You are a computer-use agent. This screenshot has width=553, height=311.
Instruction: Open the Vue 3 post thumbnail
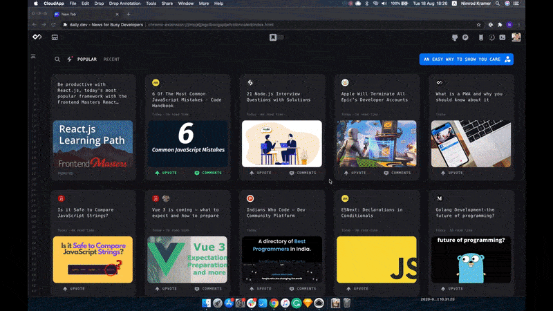(187, 260)
